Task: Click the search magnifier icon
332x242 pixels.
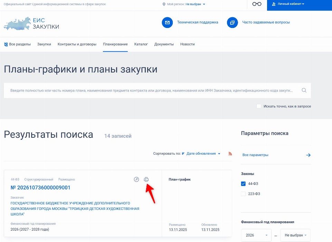Action: [304, 90]
